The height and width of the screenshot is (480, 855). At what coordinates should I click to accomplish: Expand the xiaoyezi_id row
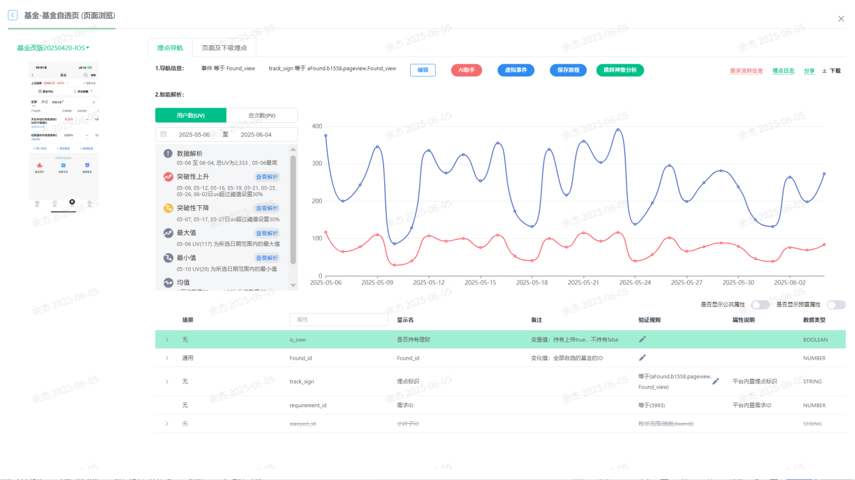coord(167,423)
